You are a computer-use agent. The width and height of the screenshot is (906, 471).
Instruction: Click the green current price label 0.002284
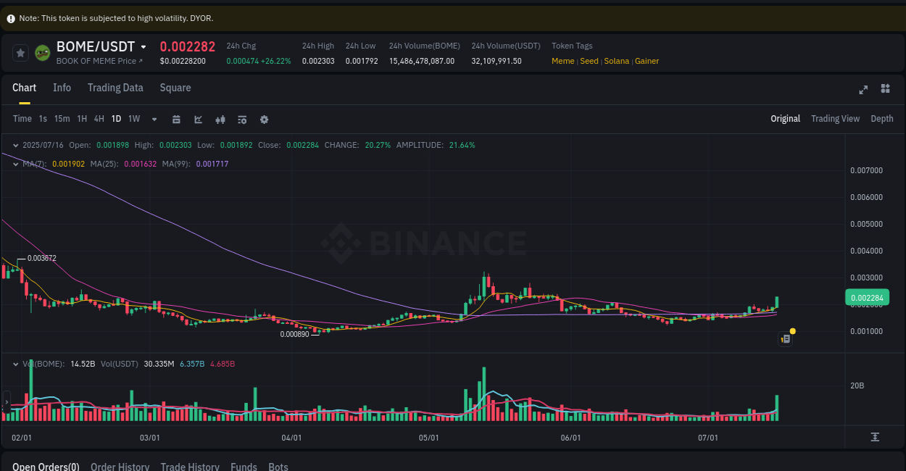pyautogui.click(x=866, y=297)
